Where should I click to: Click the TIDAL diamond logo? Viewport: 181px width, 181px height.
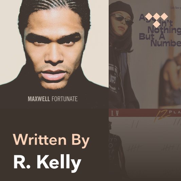(x=157, y=20)
